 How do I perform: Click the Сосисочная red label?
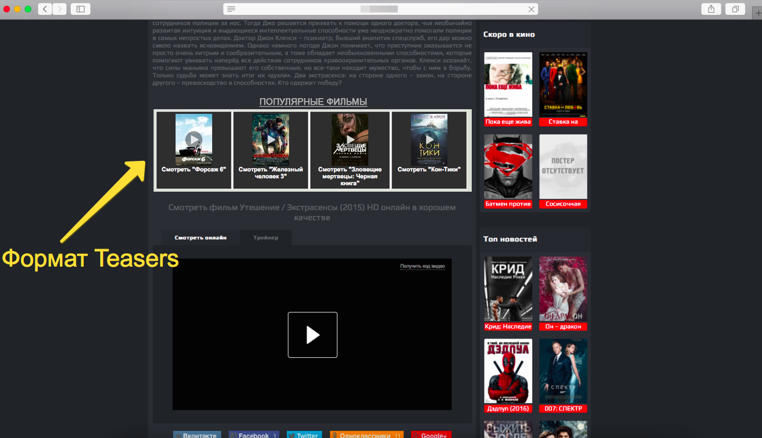pyautogui.click(x=563, y=204)
